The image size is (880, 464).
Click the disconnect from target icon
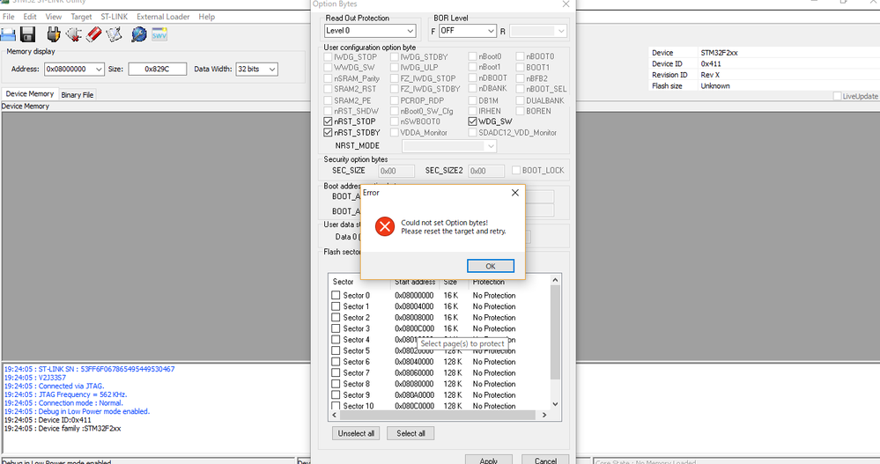73,35
